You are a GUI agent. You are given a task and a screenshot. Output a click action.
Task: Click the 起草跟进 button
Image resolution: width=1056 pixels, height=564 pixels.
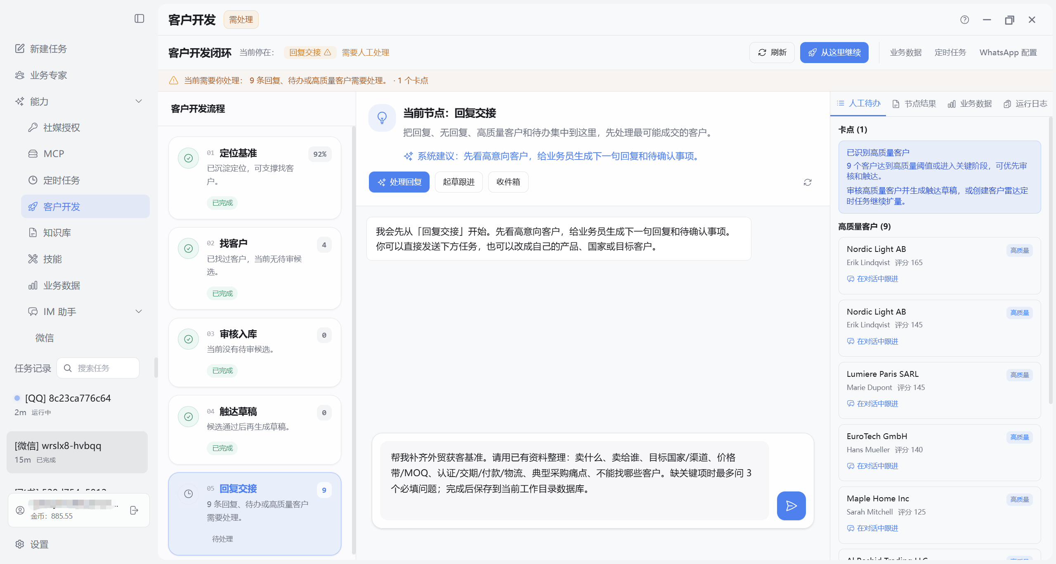(x=459, y=182)
